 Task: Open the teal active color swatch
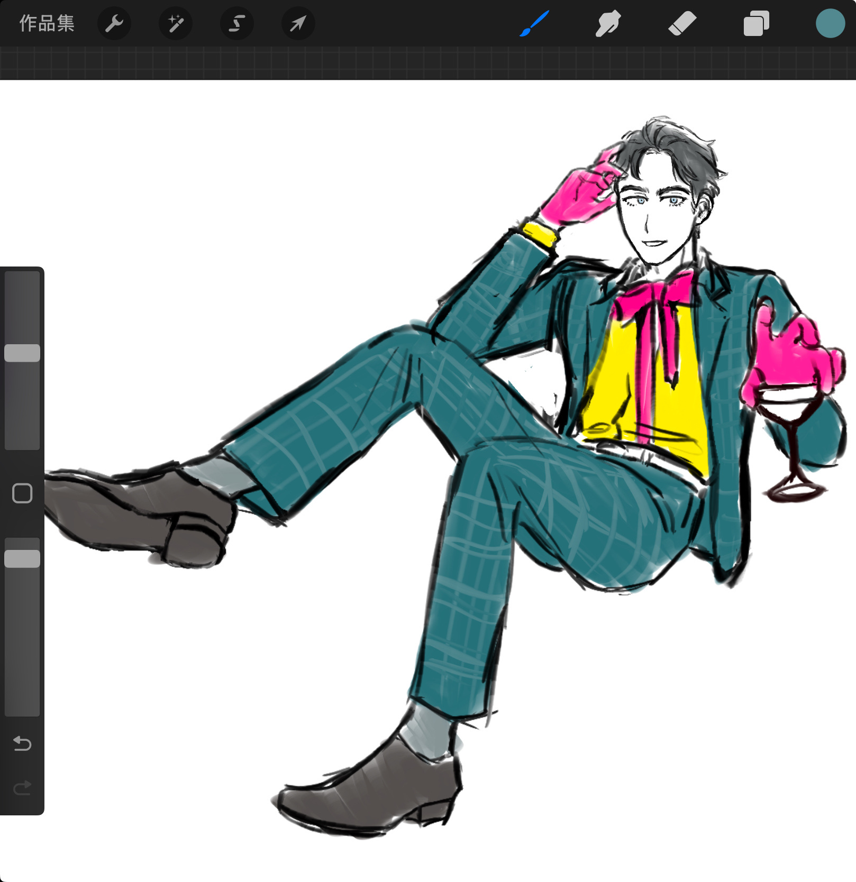coord(830,24)
